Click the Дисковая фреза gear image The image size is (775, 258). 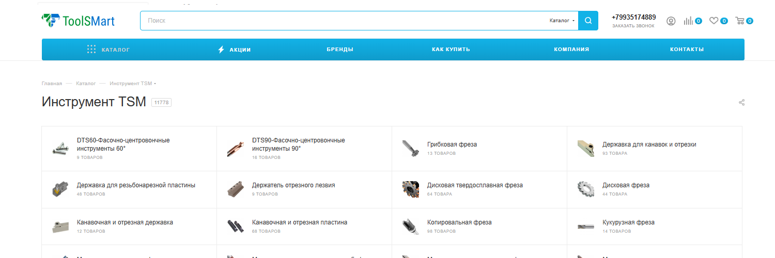click(586, 189)
